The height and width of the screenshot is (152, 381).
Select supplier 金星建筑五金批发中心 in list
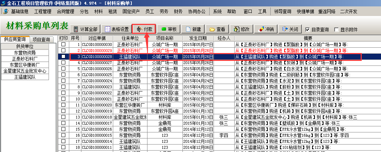[x=25, y=71]
